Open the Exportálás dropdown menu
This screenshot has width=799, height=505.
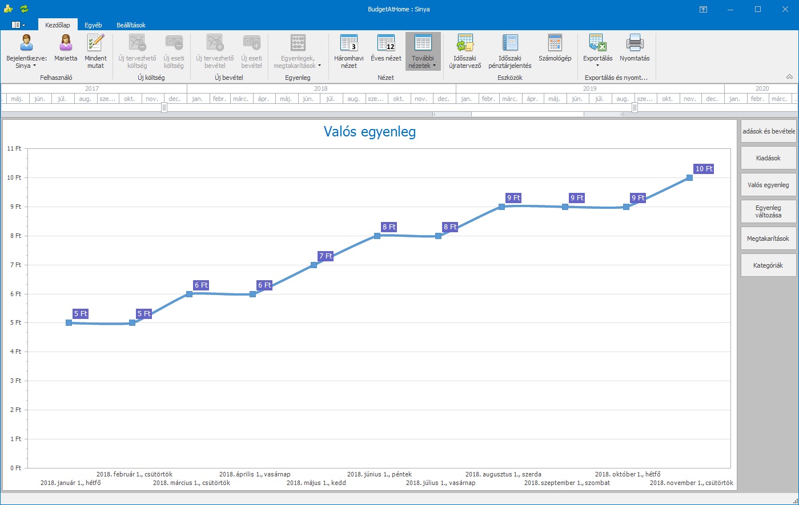[x=597, y=51]
